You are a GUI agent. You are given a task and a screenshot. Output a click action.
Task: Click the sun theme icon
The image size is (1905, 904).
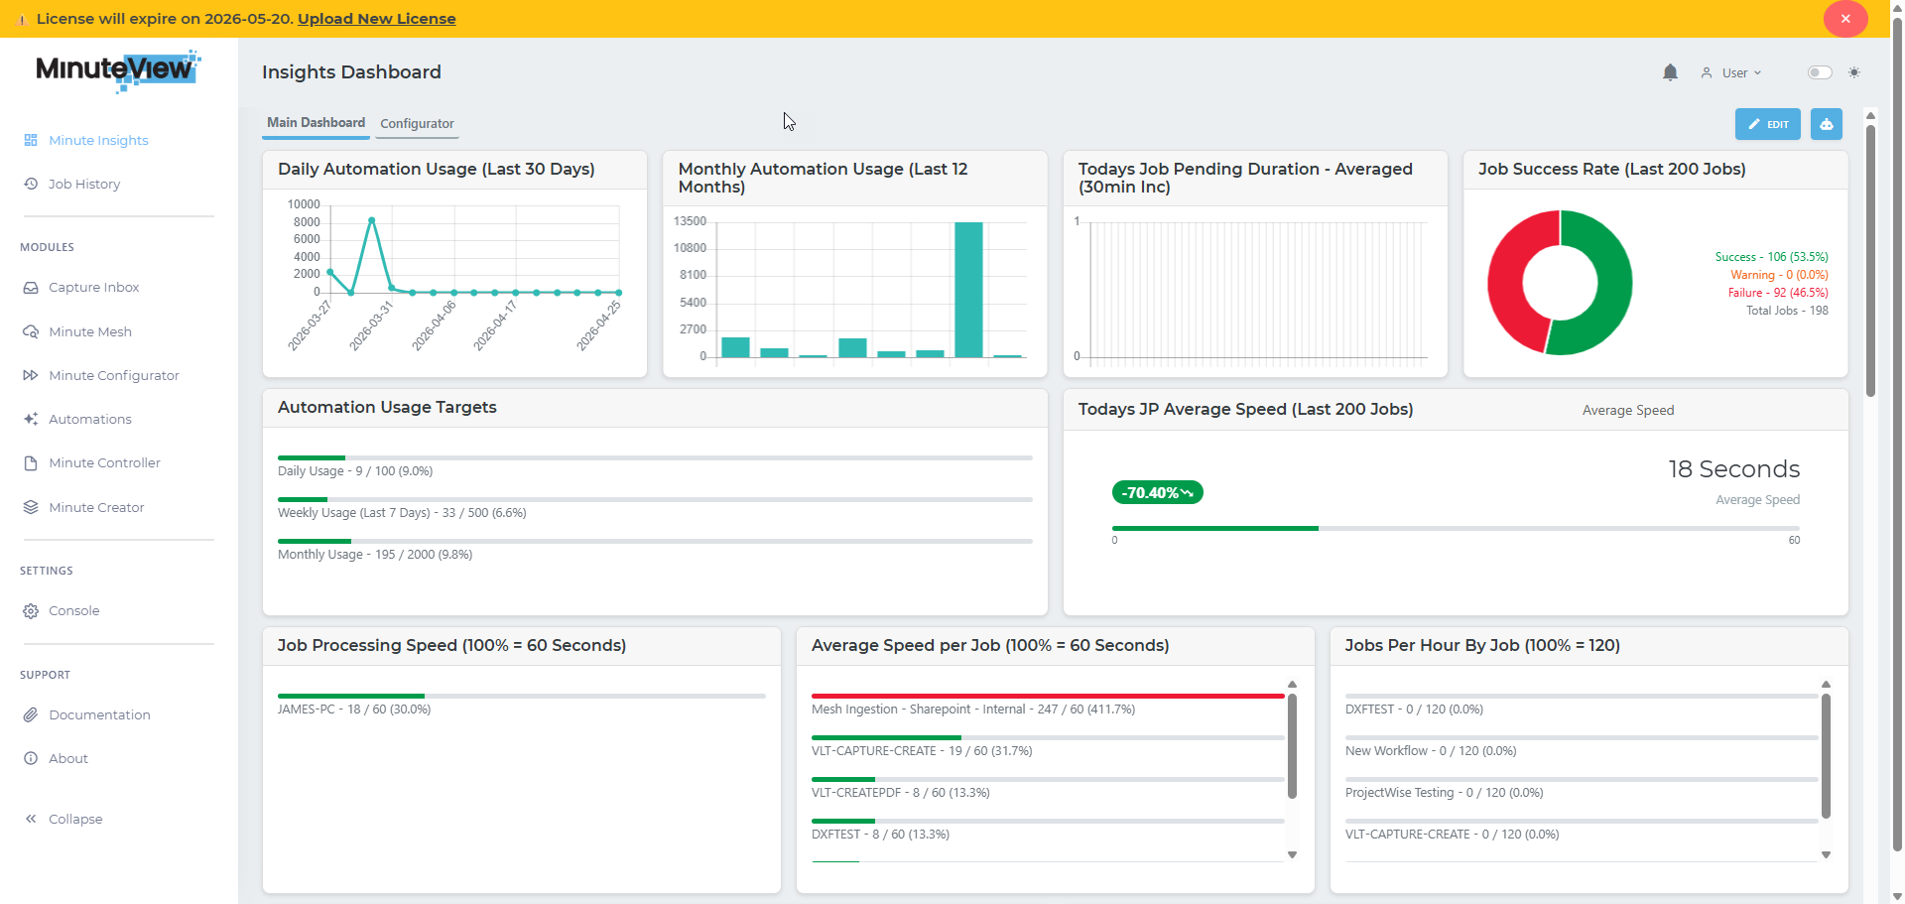point(1854,72)
